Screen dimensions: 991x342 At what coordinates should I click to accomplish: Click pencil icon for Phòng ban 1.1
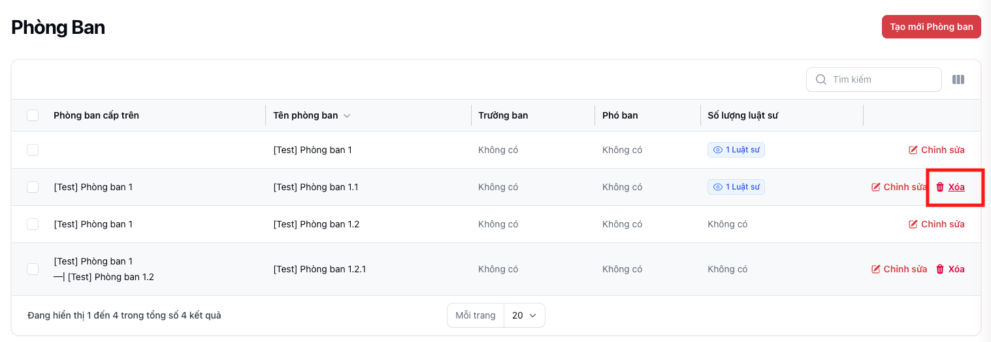pos(876,187)
